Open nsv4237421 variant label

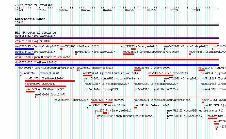(215, 105)
